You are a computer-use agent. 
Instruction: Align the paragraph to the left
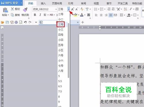coord(96,15)
